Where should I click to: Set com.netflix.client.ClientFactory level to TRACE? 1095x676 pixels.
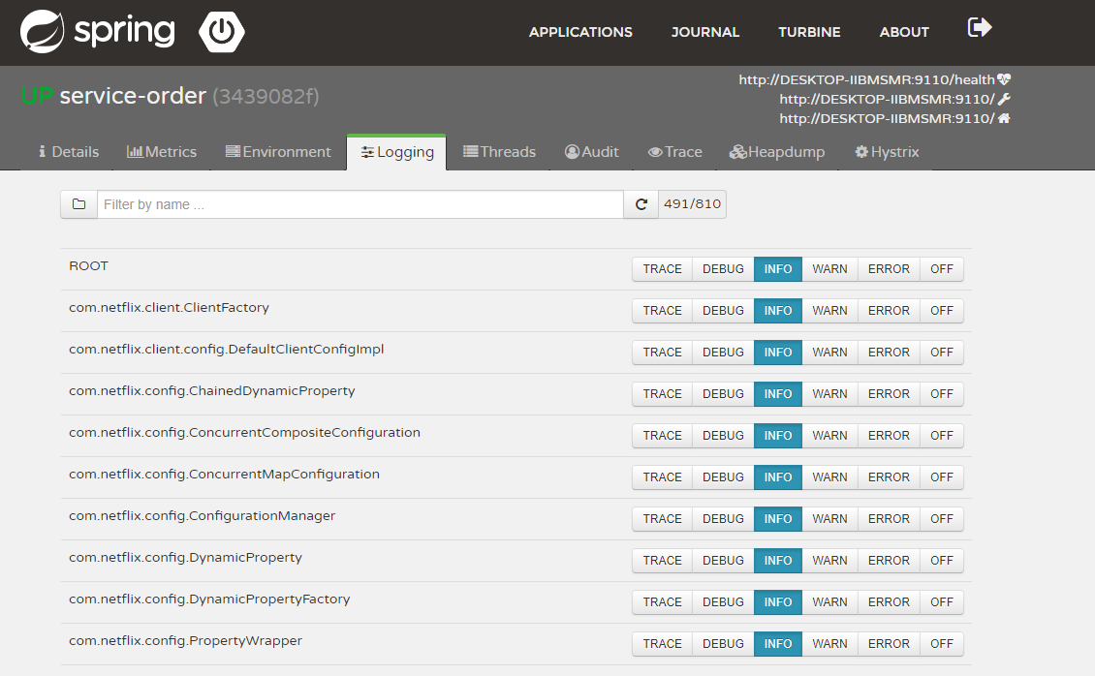(x=662, y=311)
